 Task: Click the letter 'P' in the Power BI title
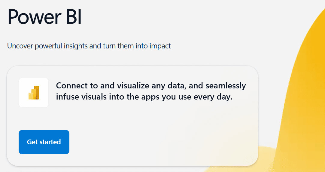point(13,17)
